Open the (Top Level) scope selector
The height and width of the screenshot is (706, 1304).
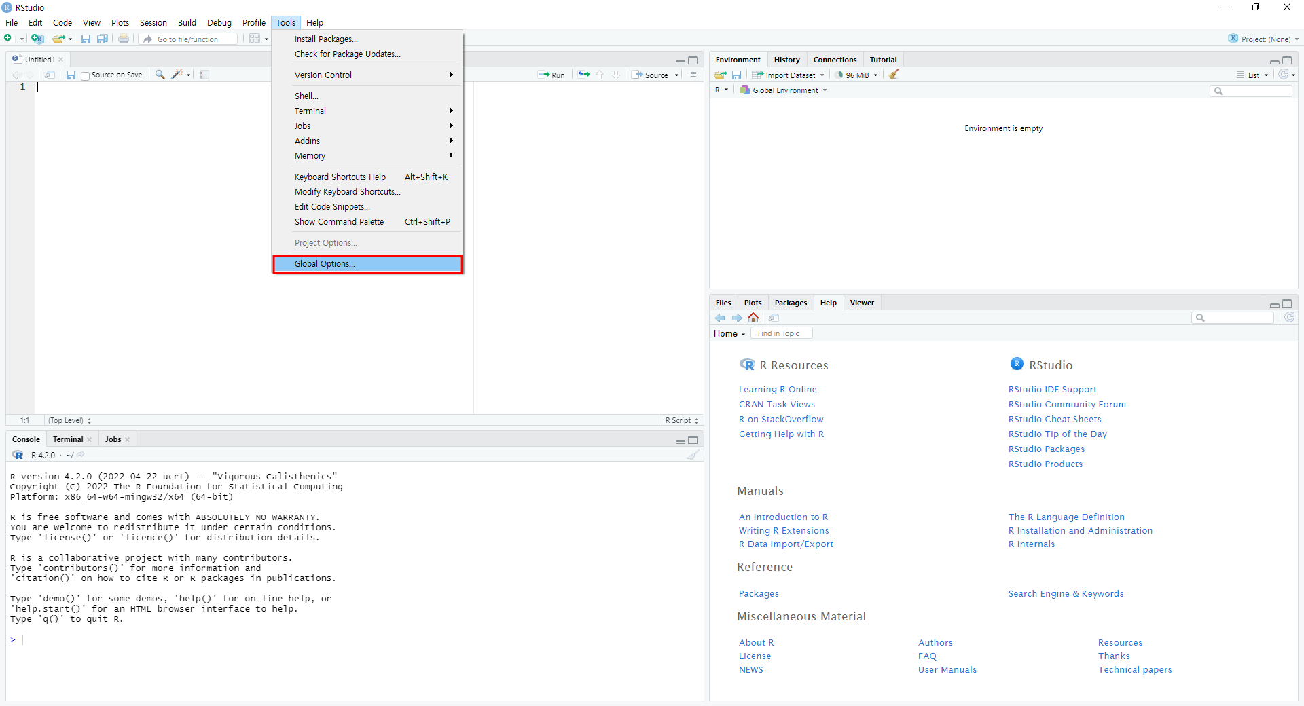[x=70, y=420]
